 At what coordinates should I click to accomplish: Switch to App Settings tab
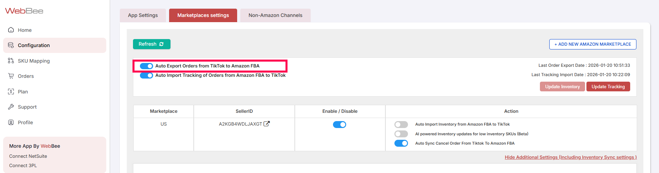click(143, 16)
